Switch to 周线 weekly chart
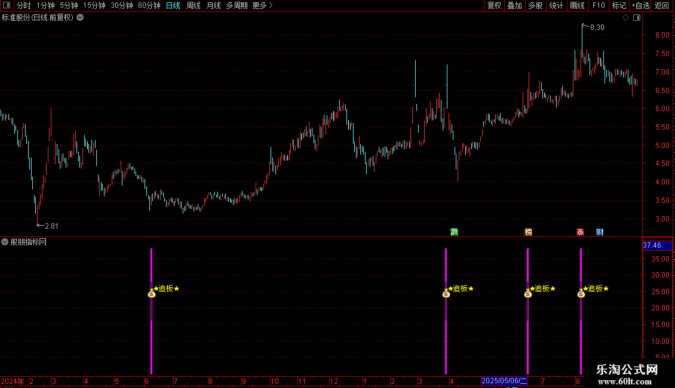Image resolution: width=675 pixels, height=388 pixels. pos(194,5)
